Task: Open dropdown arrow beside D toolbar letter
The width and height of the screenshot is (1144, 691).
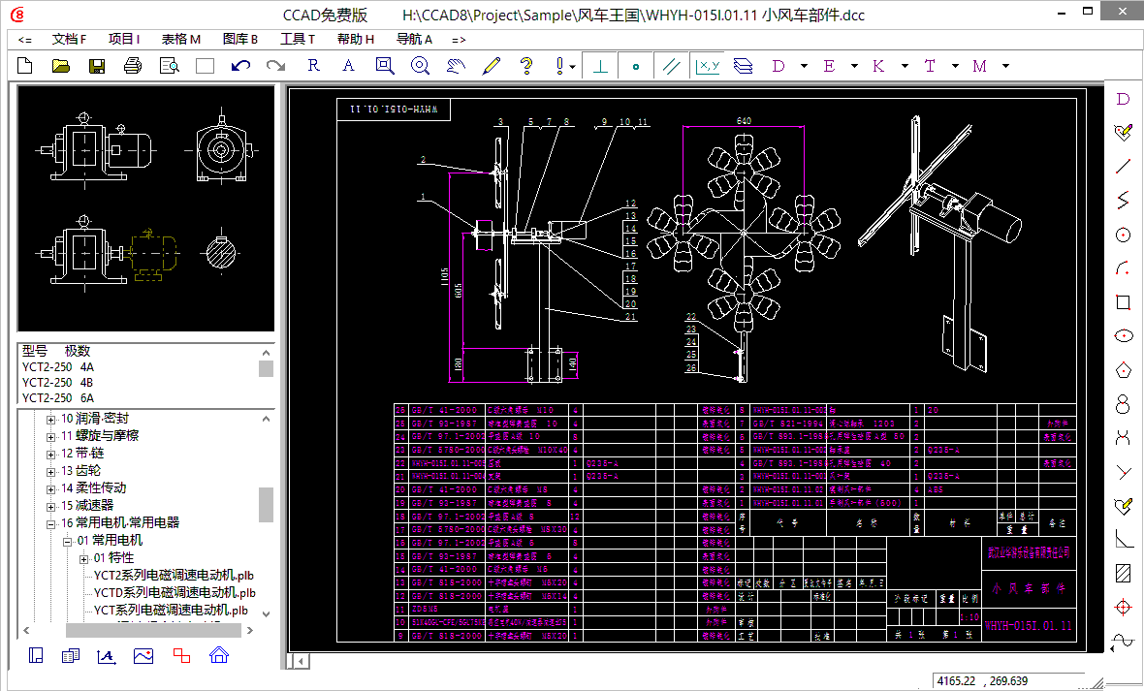Action: 805,66
